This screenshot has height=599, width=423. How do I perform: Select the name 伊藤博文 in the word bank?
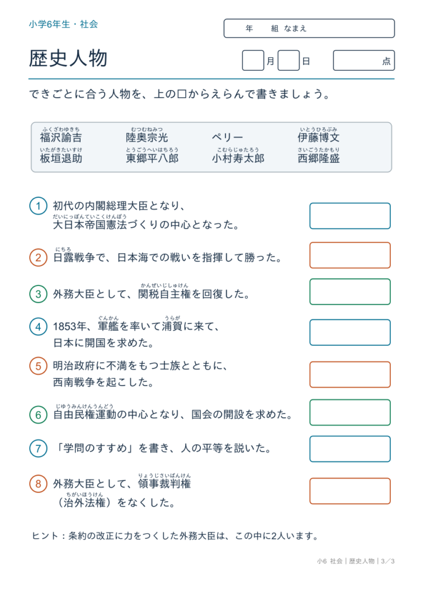coord(318,137)
